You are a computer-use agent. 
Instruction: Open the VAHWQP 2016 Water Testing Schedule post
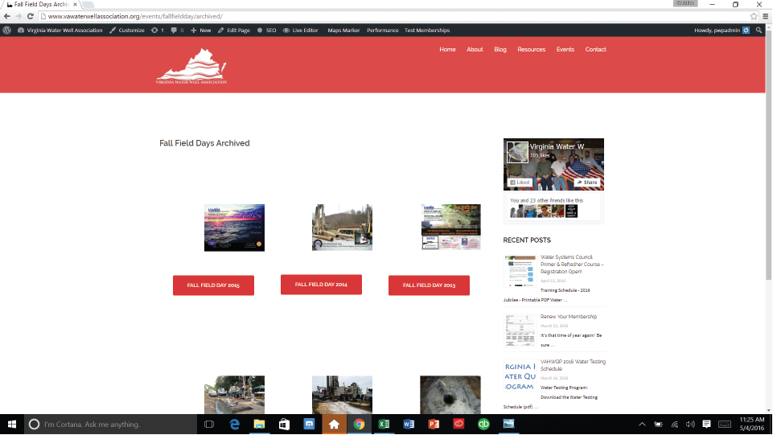click(x=573, y=365)
